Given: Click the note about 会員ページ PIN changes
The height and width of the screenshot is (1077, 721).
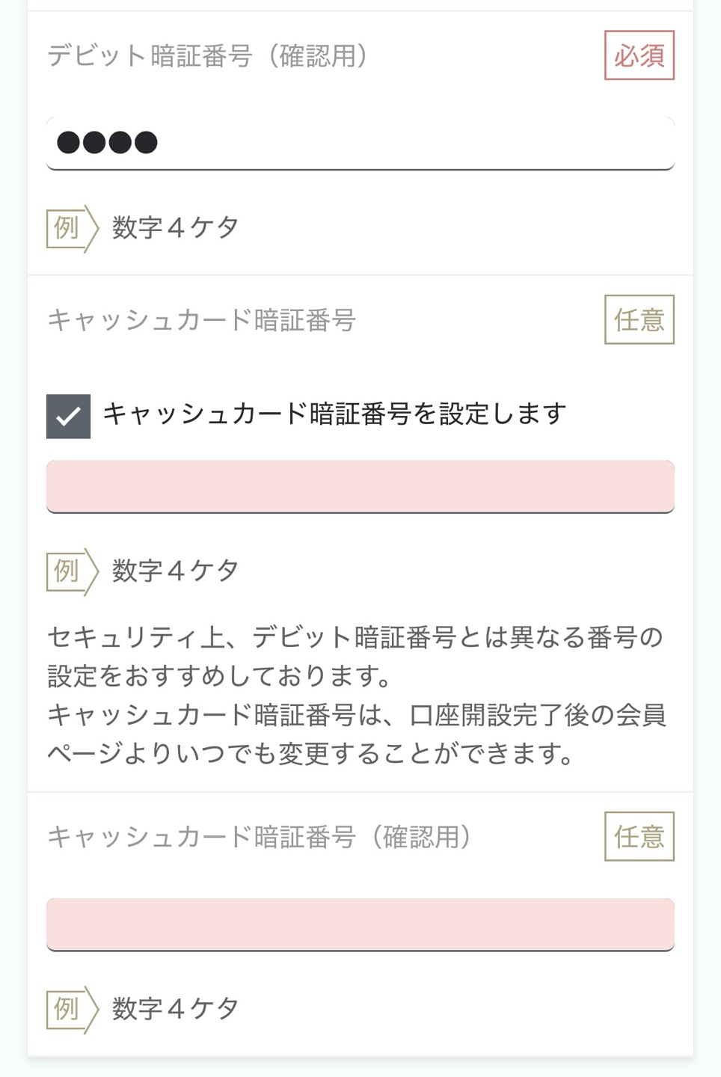Looking at the screenshot, I should [x=357, y=734].
